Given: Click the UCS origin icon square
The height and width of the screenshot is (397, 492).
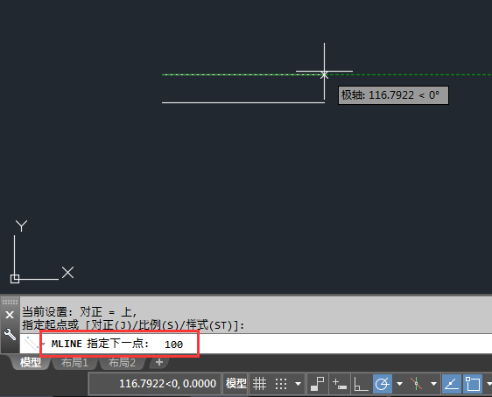Looking at the screenshot, I should click(15, 279).
